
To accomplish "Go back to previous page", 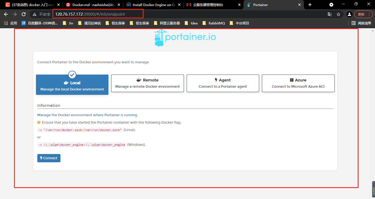I will tap(6, 14).
